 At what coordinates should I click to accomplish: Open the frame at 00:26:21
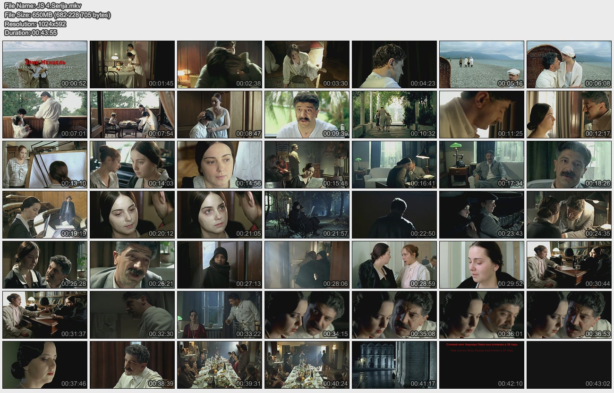pyautogui.click(x=132, y=265)
